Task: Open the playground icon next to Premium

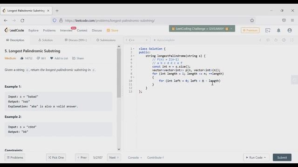Action: pos(268,30)
